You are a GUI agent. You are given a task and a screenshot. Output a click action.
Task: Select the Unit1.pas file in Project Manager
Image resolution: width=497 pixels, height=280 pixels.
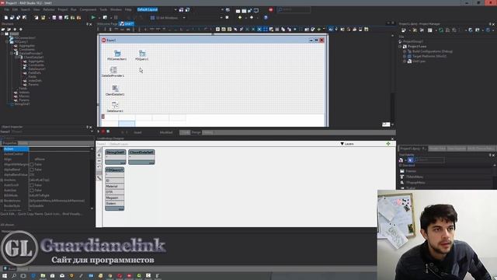click(x=419, y=61)
